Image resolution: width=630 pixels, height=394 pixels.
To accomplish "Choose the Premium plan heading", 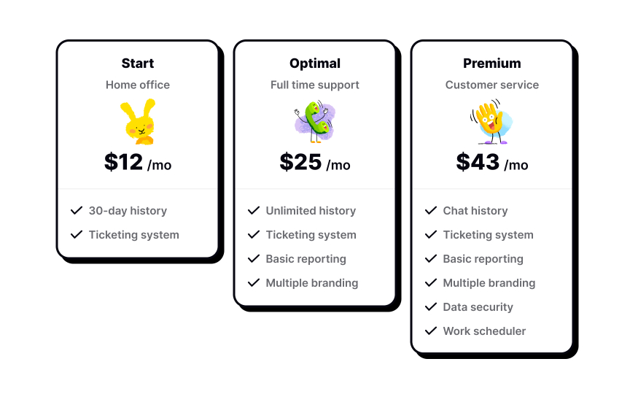I will (x=492, y=63).
